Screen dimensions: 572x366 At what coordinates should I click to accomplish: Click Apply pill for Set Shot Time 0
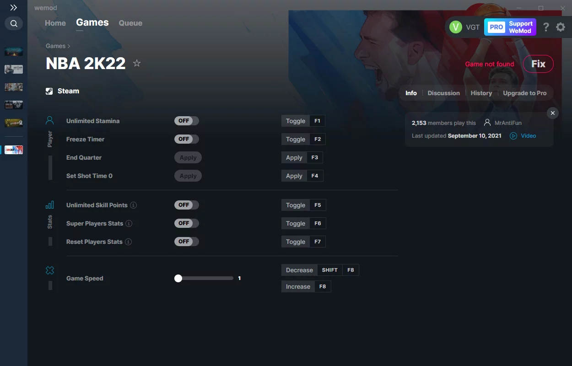point(188,176)
